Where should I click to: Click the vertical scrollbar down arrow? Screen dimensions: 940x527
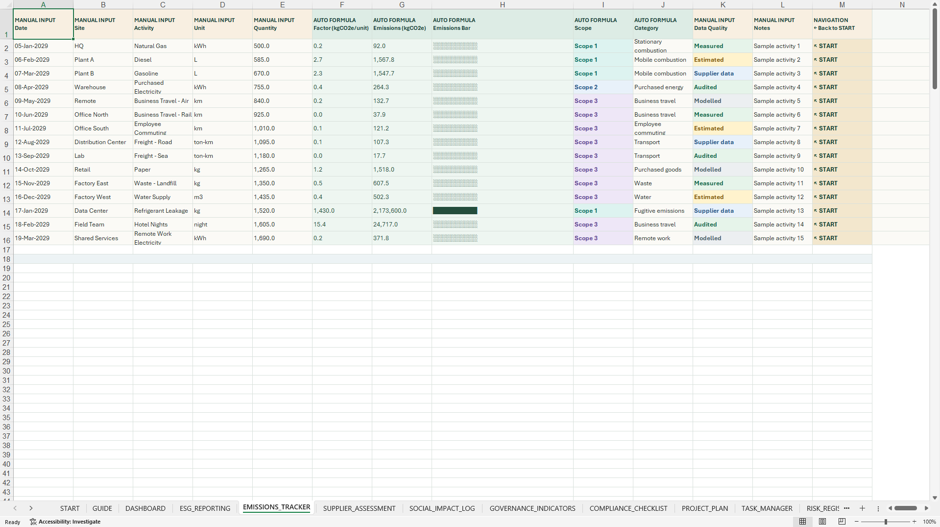click(935, 498)
